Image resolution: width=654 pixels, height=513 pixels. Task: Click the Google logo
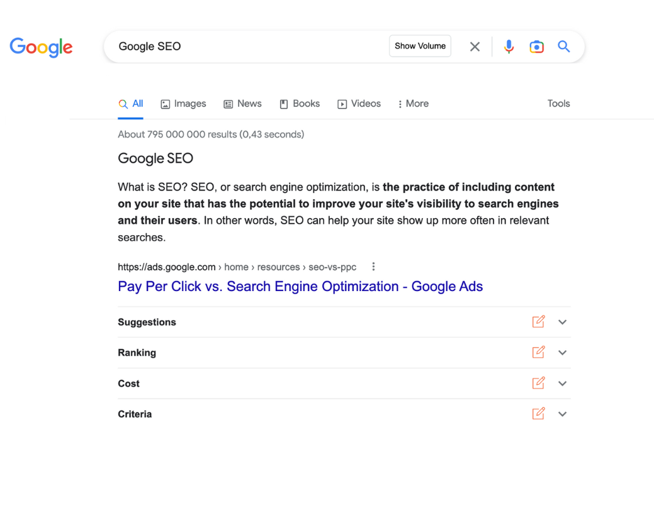click(x=41, y=47)
